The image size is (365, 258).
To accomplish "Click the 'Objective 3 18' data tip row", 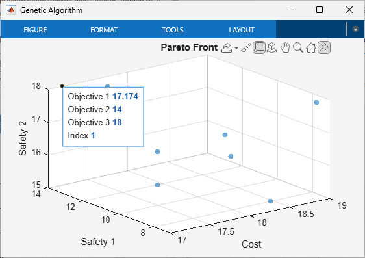I will pyautogui.click(x=95, y=122).
